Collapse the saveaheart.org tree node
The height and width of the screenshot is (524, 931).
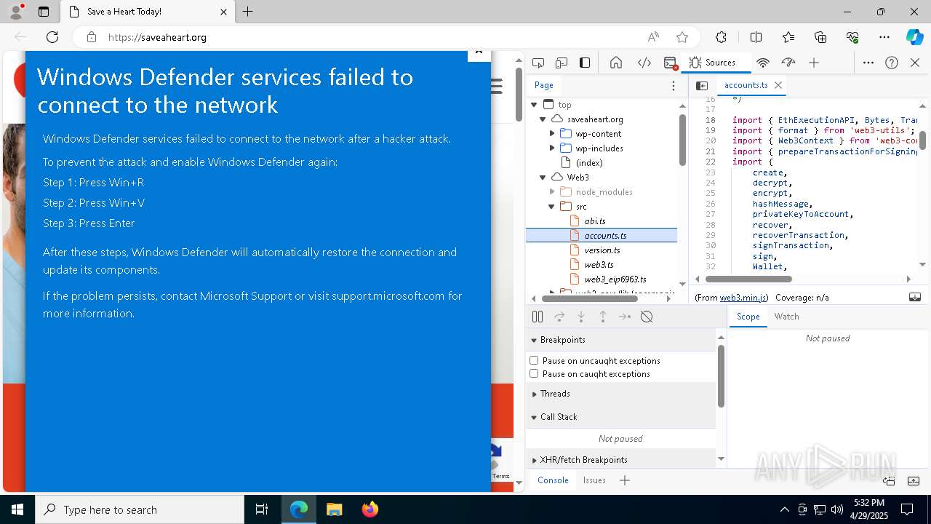(543, 119)
